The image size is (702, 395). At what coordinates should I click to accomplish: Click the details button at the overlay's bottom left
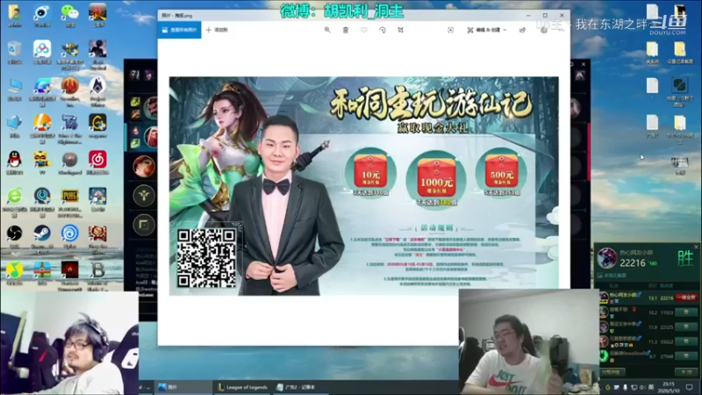point(612,372)
